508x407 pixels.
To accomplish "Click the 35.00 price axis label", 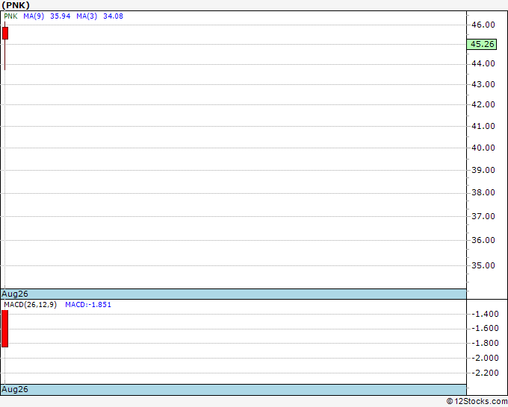I will [483, 265].
